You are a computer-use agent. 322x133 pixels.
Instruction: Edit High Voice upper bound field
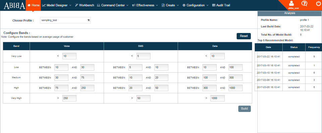coord(87,88)
